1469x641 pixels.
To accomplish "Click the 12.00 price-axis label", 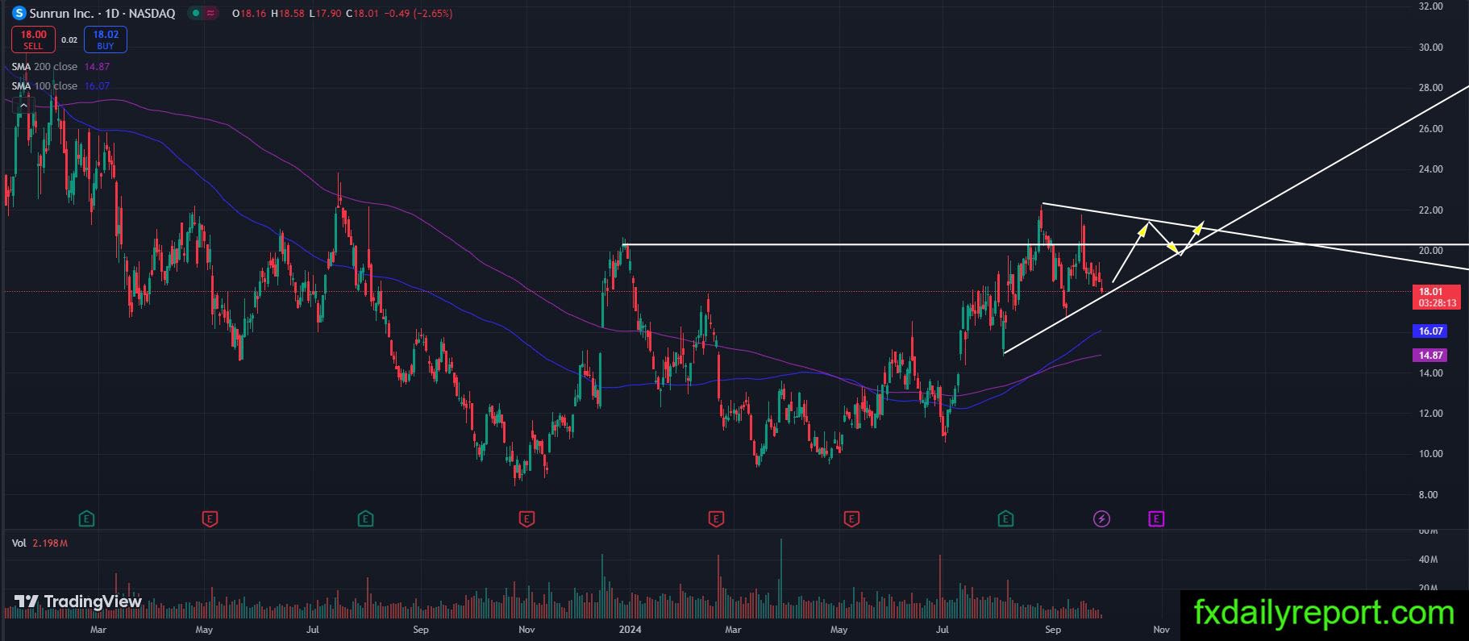I will coord(1430,414).
